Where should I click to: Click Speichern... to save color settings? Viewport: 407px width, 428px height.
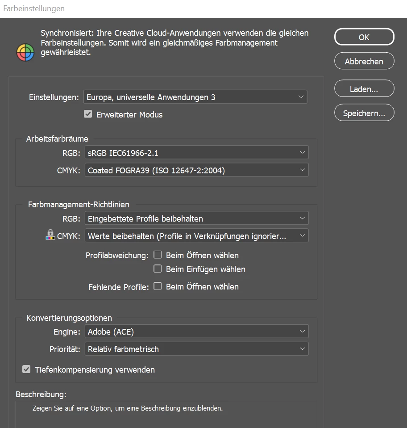pos(364,113)
